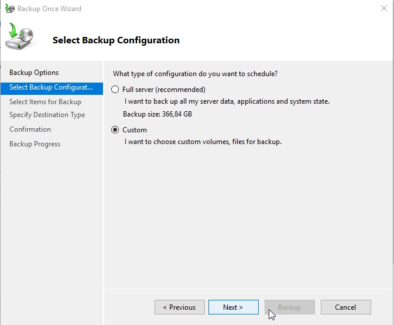
Task: Select the Full server (recommended) radio button
Action: pyautogui.click(x=115, y=90)
